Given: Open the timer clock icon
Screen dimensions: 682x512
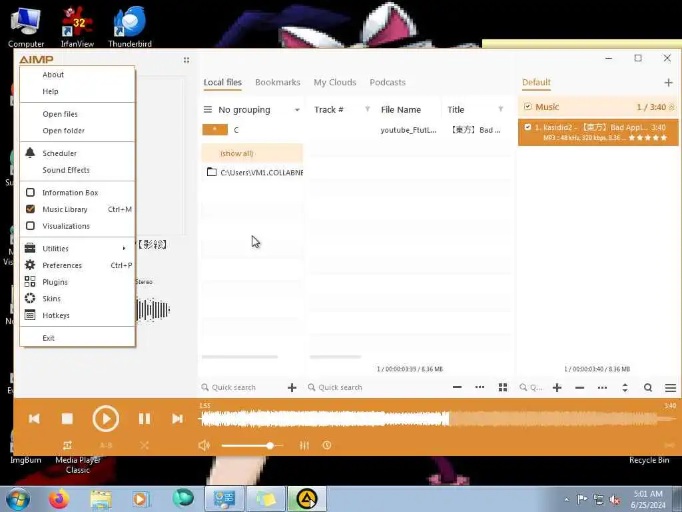Looking at the screenshot, I should [326, 445].
